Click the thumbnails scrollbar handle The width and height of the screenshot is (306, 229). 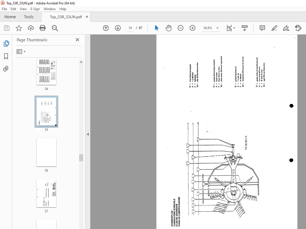pos(81,158)
